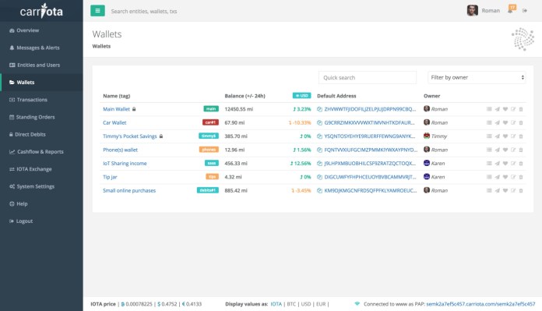This screenshot has width=542, height=311.
Task: Switch display values to BTC
Action: tap(291, 304)
